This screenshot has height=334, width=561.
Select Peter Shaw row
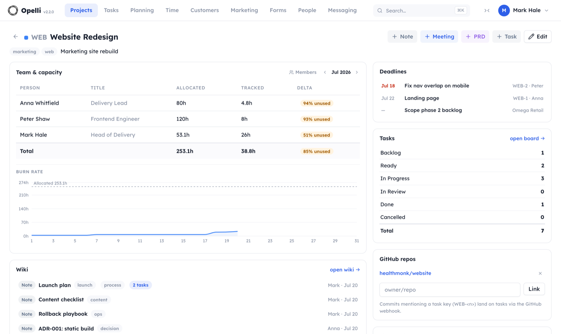coord(188,119)
